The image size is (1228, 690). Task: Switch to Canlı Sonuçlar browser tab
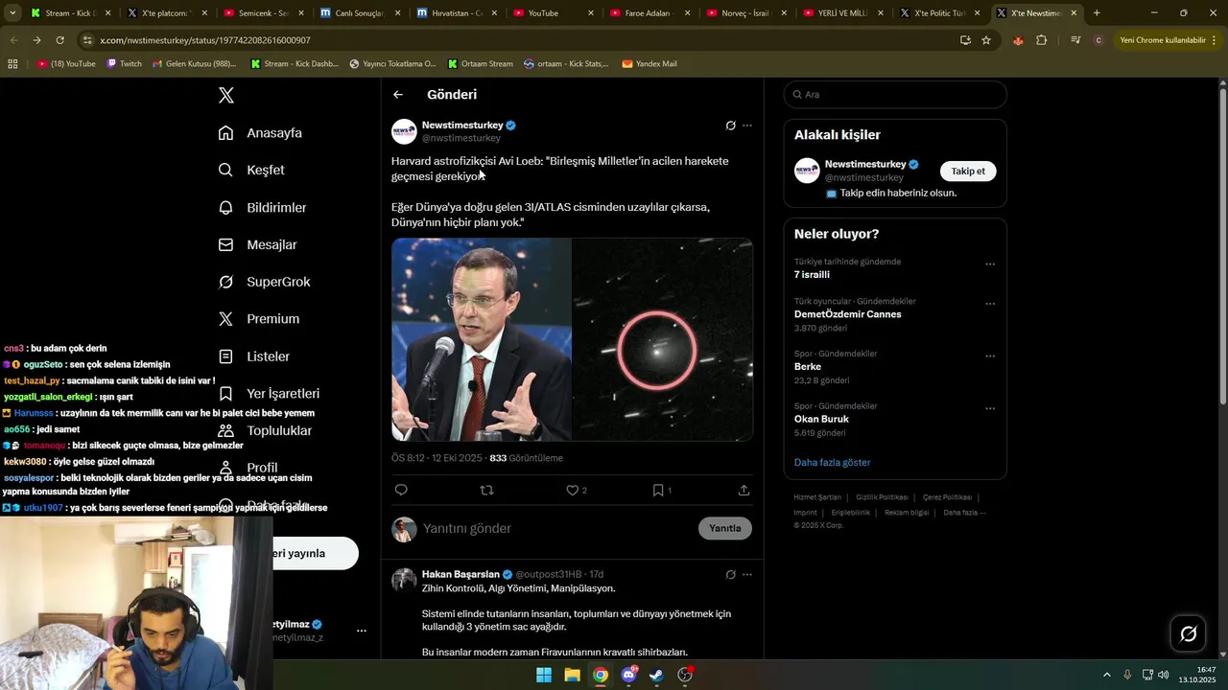point(359,13)
